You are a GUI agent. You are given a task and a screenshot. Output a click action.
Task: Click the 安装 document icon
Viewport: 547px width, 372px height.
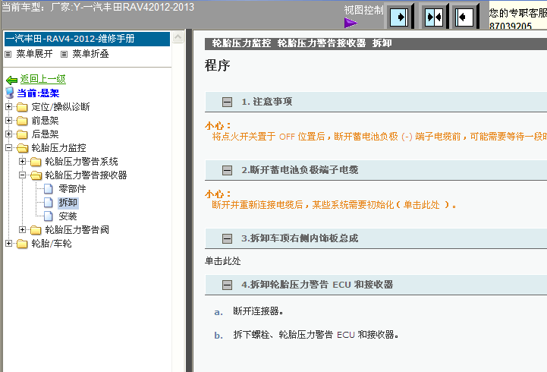pos(49,216)
